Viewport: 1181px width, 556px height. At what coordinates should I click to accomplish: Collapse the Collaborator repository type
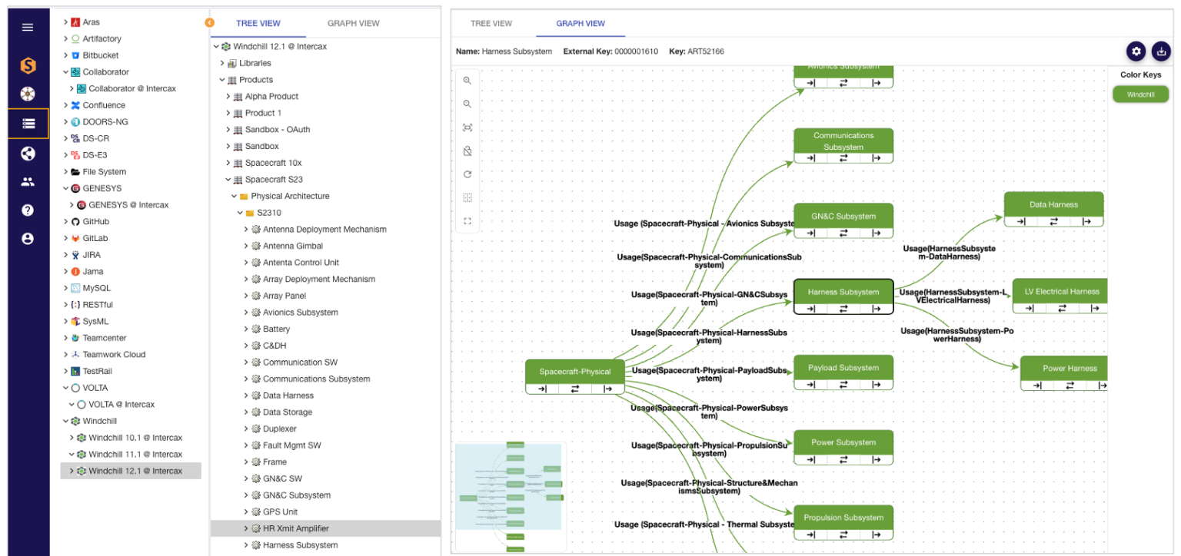[66, 72]
